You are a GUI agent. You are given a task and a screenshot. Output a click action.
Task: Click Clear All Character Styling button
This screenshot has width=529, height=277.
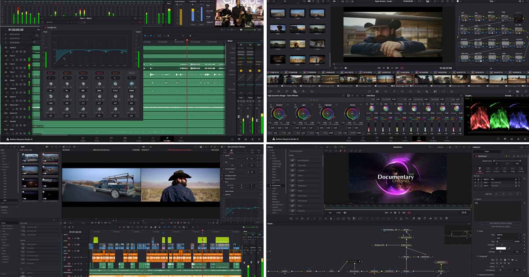click(x=500, y=226)
